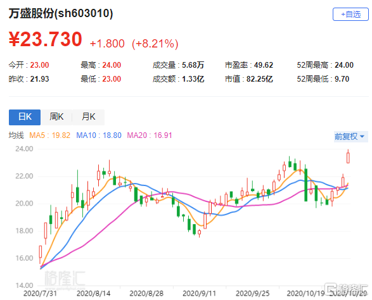Screen dimensions: 372x300
Task: Click 昨收 value 21.93
Action: (39, 79)
